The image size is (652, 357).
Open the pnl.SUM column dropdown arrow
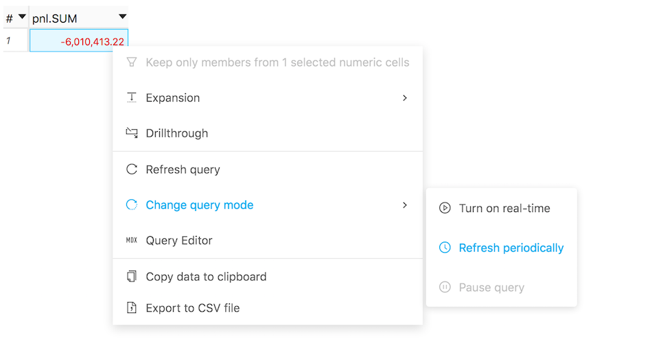point(122,16)
